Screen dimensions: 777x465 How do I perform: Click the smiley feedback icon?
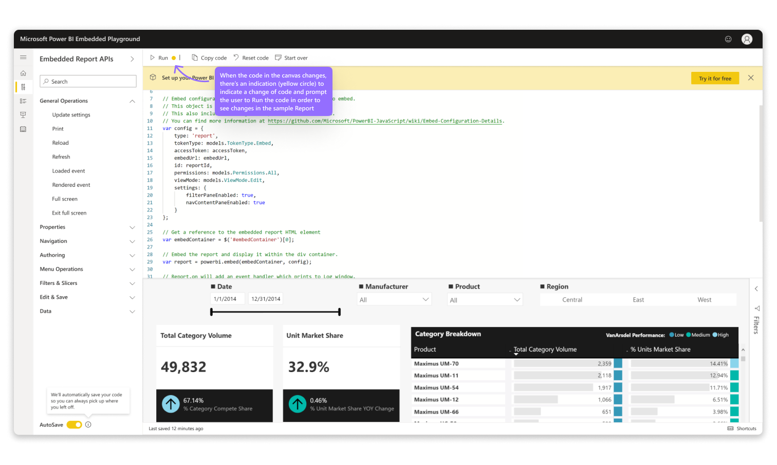(728, 39)
